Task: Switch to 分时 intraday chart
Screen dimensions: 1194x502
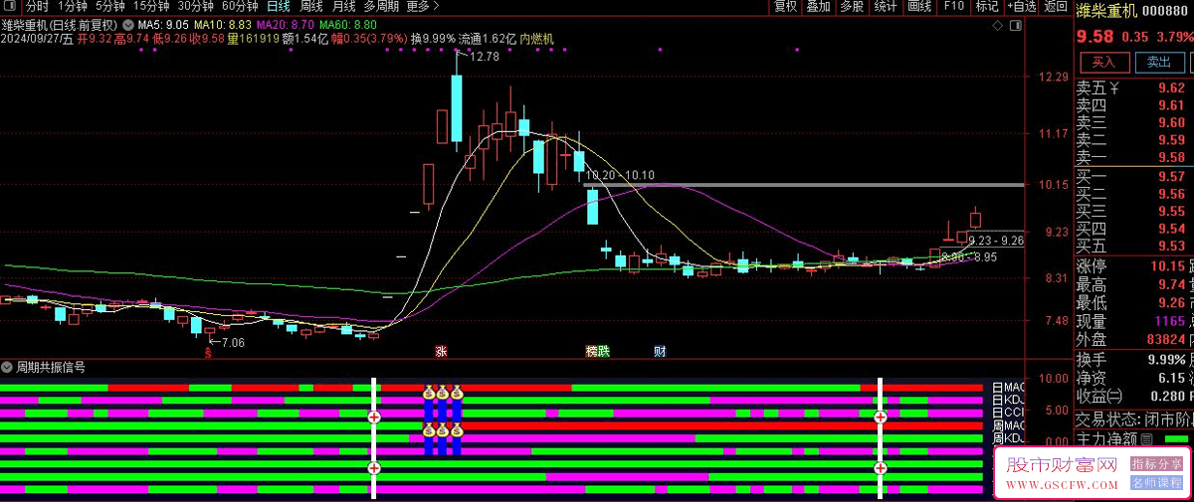Action: point(37,7)
